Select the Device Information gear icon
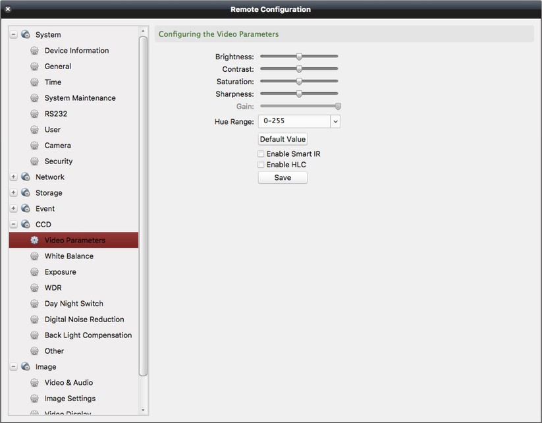Screen dimensions: 542x423 pyautogui.click(x=34, y=50)
